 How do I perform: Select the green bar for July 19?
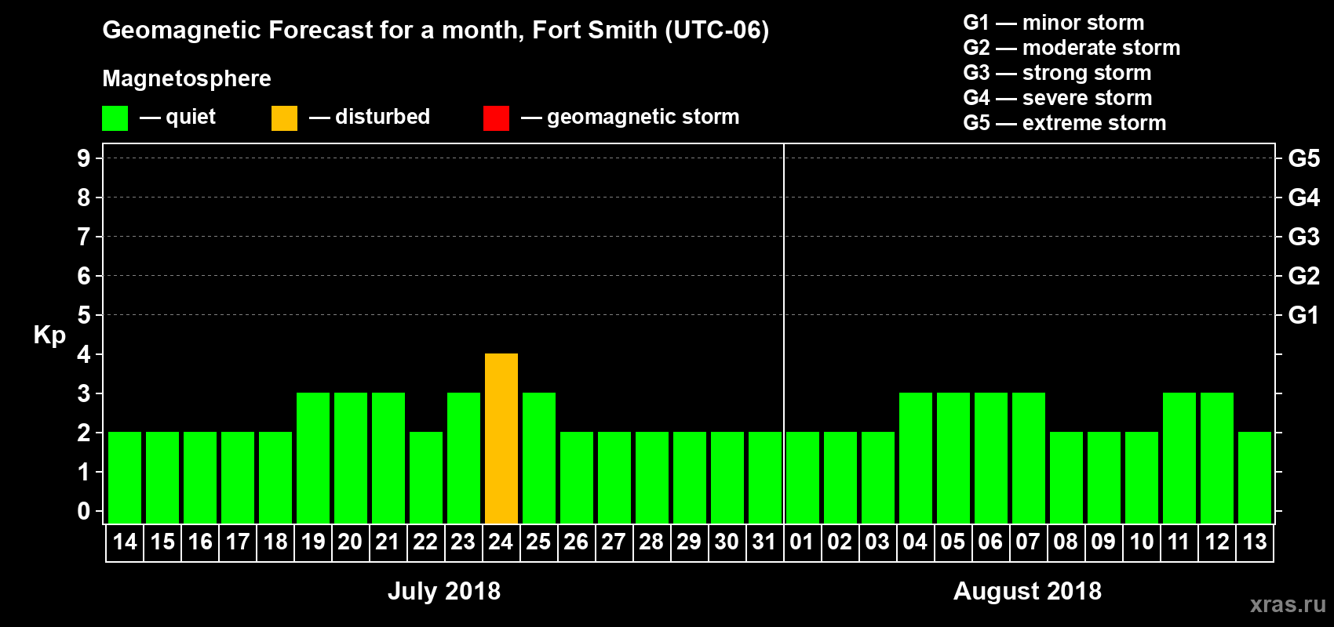(313, 458)
